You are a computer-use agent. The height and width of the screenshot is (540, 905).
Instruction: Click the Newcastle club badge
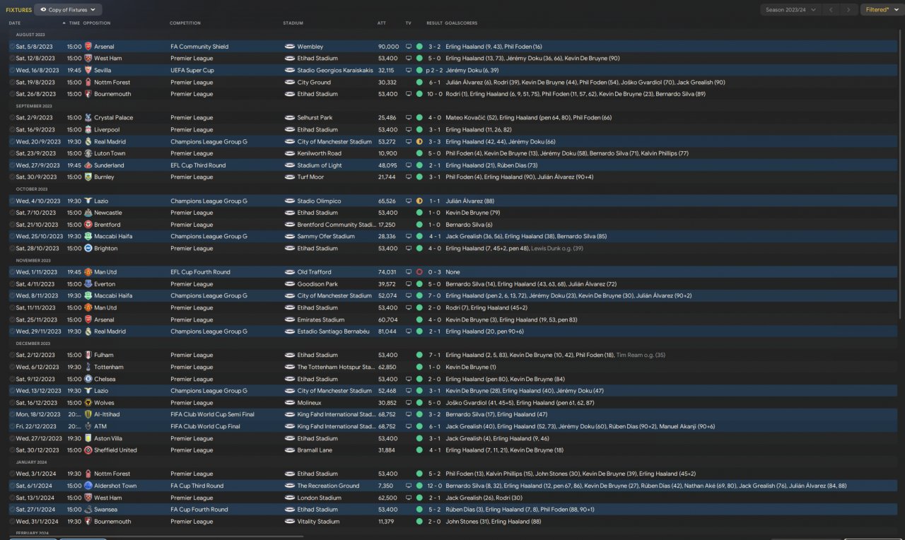tap(88, 213)
